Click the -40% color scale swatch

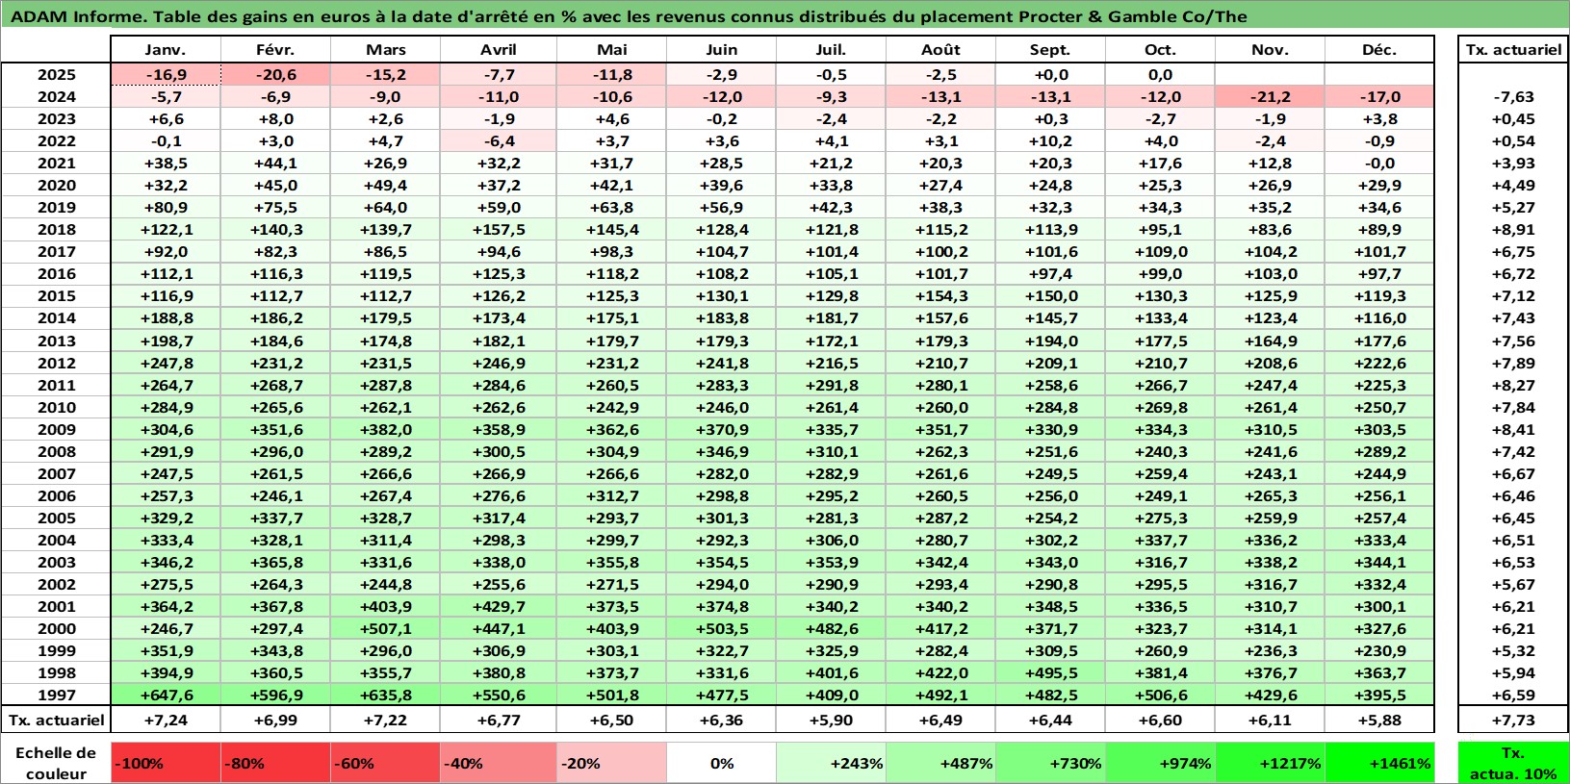(498, 763)
